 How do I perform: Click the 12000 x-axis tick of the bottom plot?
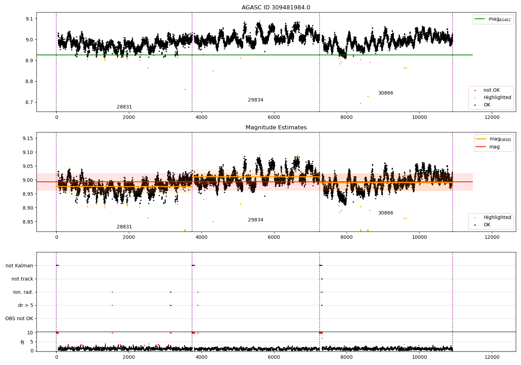(492, 357)
